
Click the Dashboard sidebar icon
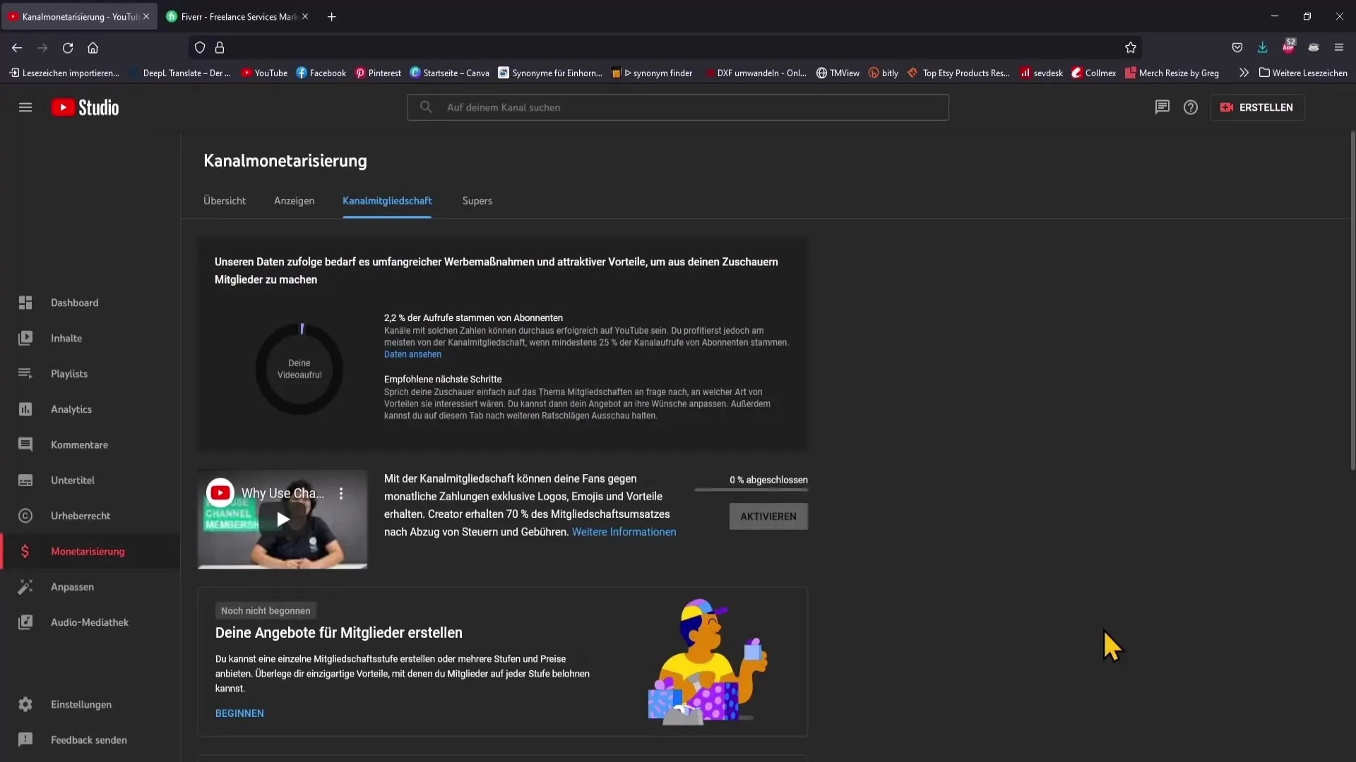(x=24, y=303)
